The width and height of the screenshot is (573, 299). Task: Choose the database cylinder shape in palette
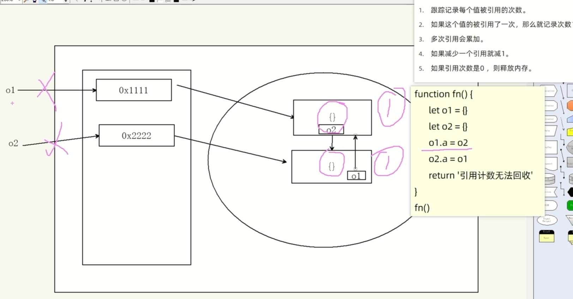[x=550, y=179]
